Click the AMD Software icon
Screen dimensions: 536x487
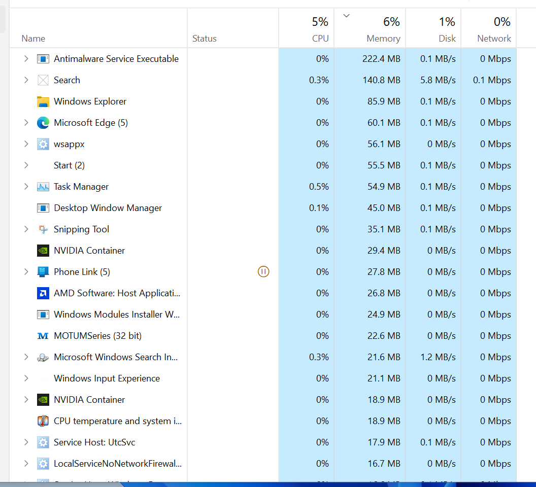click(43, 293)
